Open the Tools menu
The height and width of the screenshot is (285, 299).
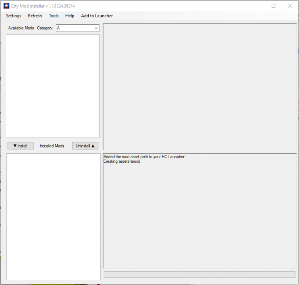tap(54, 16)
